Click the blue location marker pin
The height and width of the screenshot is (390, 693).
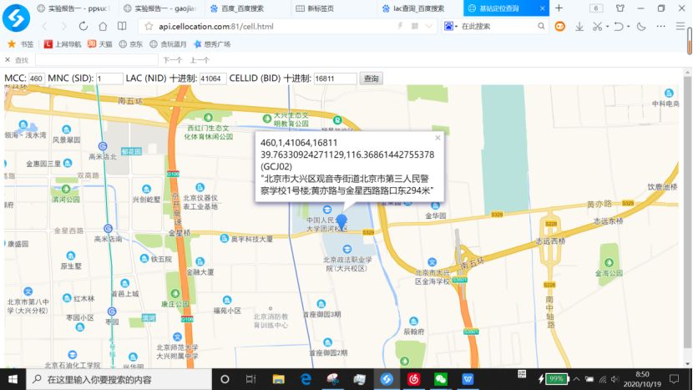tap(341, 221)
